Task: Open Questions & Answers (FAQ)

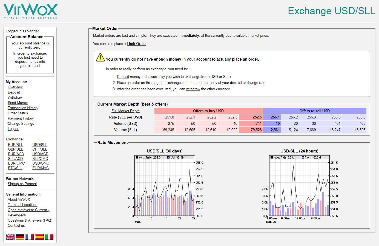Action: pyautogui.click(x=30, y=220)
